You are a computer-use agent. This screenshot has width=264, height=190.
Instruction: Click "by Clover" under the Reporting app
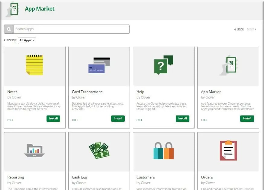pos(14,183)
